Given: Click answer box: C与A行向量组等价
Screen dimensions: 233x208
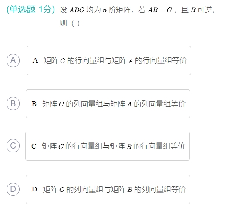Looking at the screenshot, I should coord(109,60).
